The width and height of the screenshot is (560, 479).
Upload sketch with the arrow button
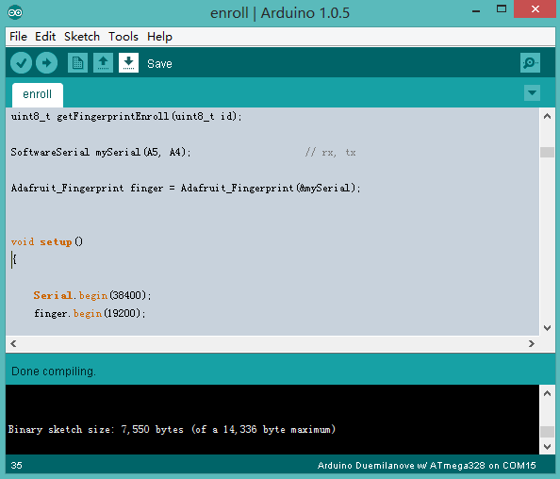tap(46, 63)
